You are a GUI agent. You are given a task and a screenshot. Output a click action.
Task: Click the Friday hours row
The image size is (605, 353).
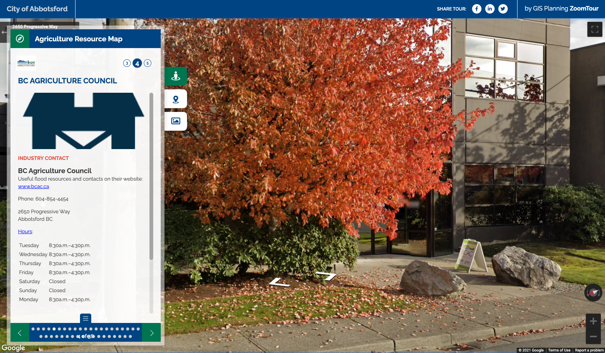(55, 272)
